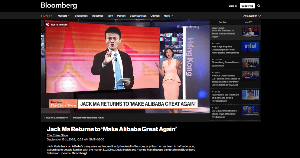Viewport: 300px width, 158px height.
Task: Expand the More navigation menu
Action: click(x=168, y=16)
